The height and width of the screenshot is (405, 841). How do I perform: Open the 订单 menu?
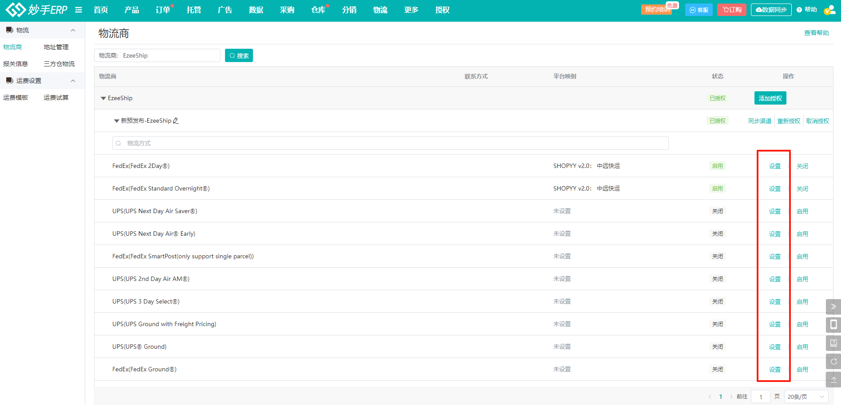pos(163,10)
